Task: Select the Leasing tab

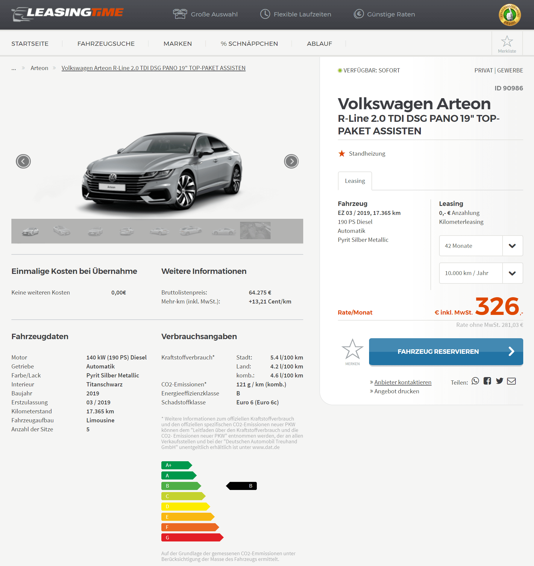Action: click(x=355, y=181)
